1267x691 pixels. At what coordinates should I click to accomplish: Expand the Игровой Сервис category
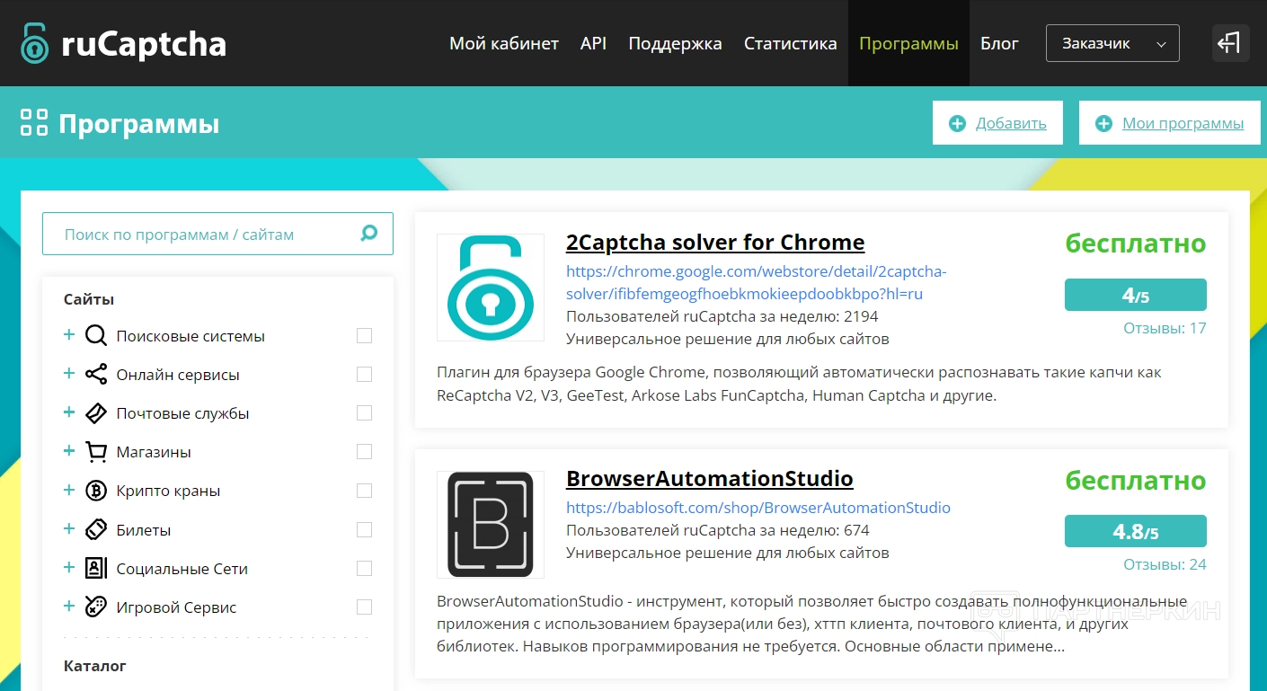click(69, 606)
